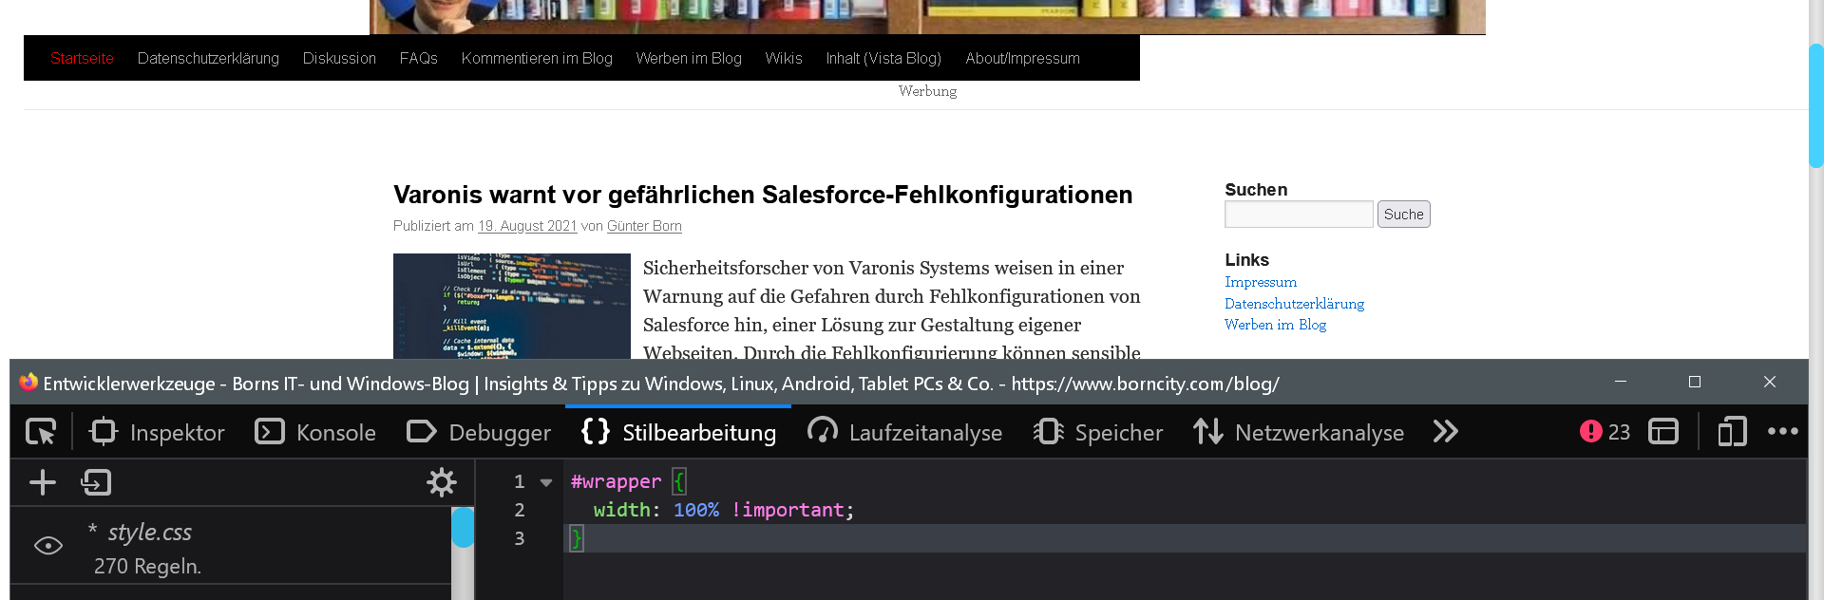
Task: Click the 19. August 2021 date link
Action: tap(527, 226)
